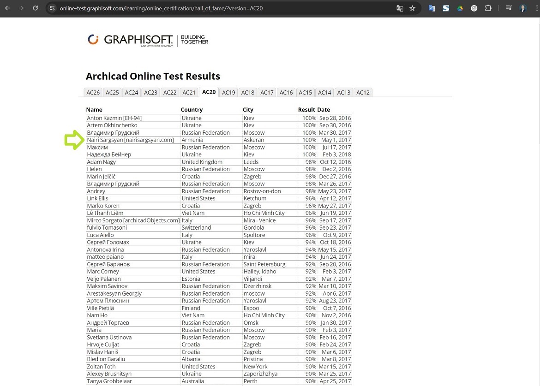Image resolution: width=540 pixels, height=386 pixels.
Task: Open the site information icon in address bar
Action: point(52,8)
